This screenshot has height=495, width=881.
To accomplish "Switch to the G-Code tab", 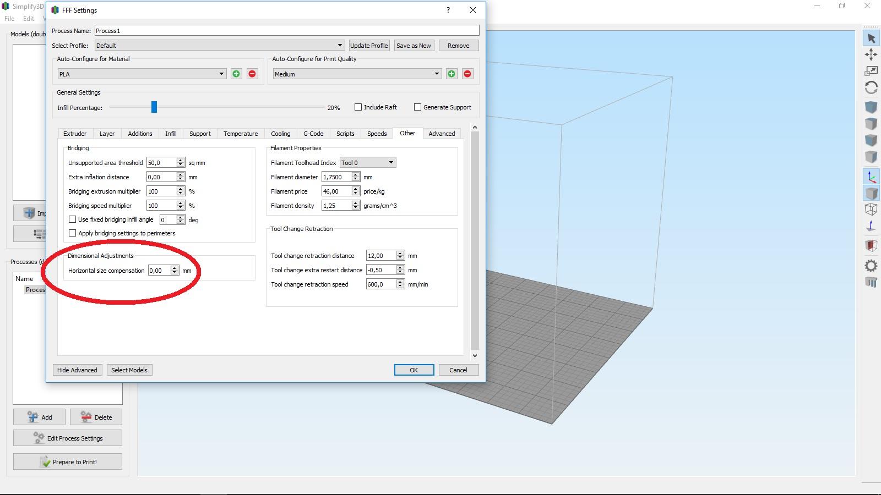I will (313, 134).
